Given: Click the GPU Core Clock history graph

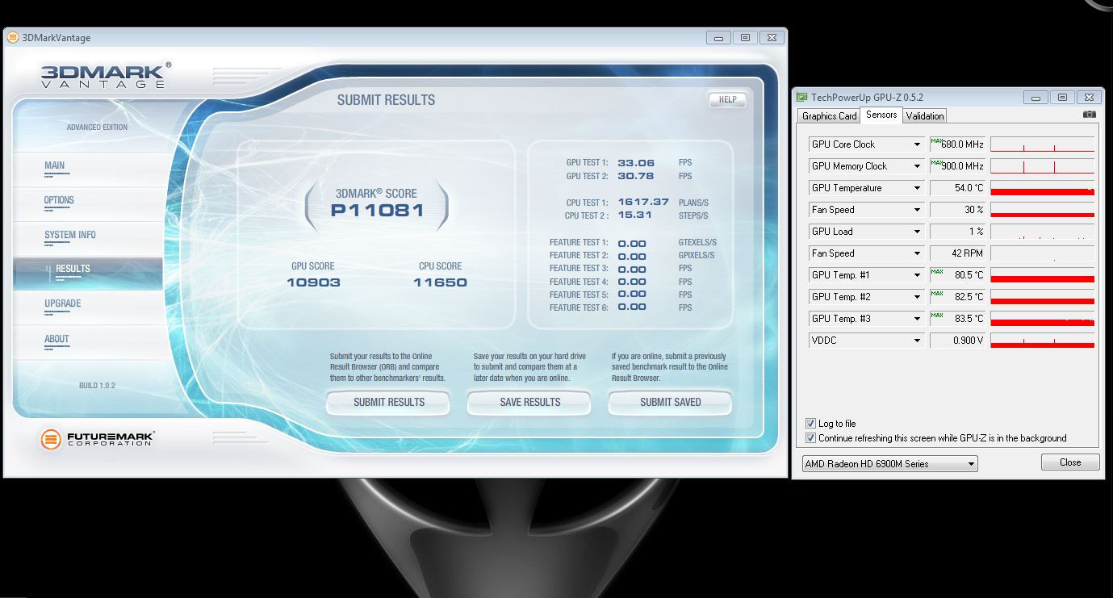Looking at the screenshot, I should pos(1042,144).
